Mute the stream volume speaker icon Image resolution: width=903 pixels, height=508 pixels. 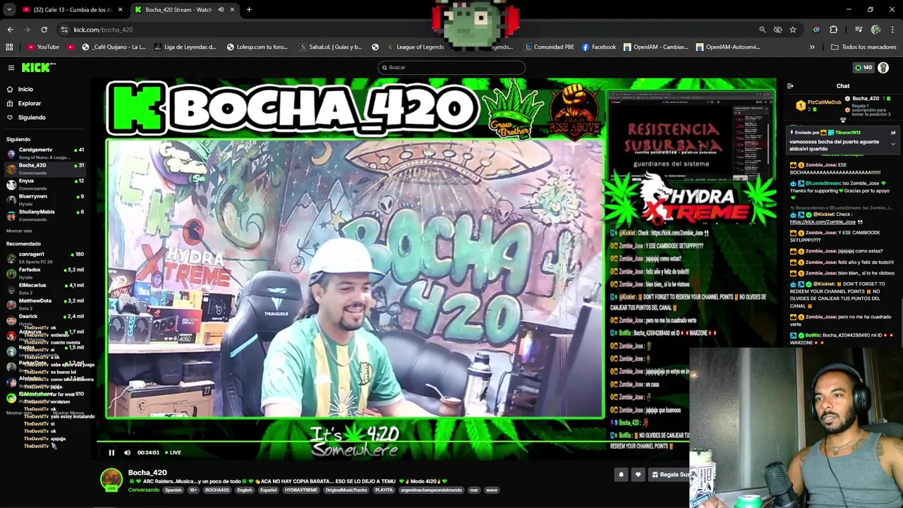click(127, 452)
